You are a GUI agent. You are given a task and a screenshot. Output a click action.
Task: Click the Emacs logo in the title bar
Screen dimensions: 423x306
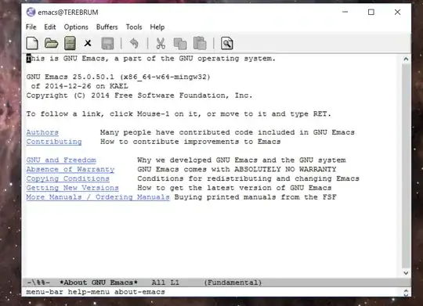point(31,13)
